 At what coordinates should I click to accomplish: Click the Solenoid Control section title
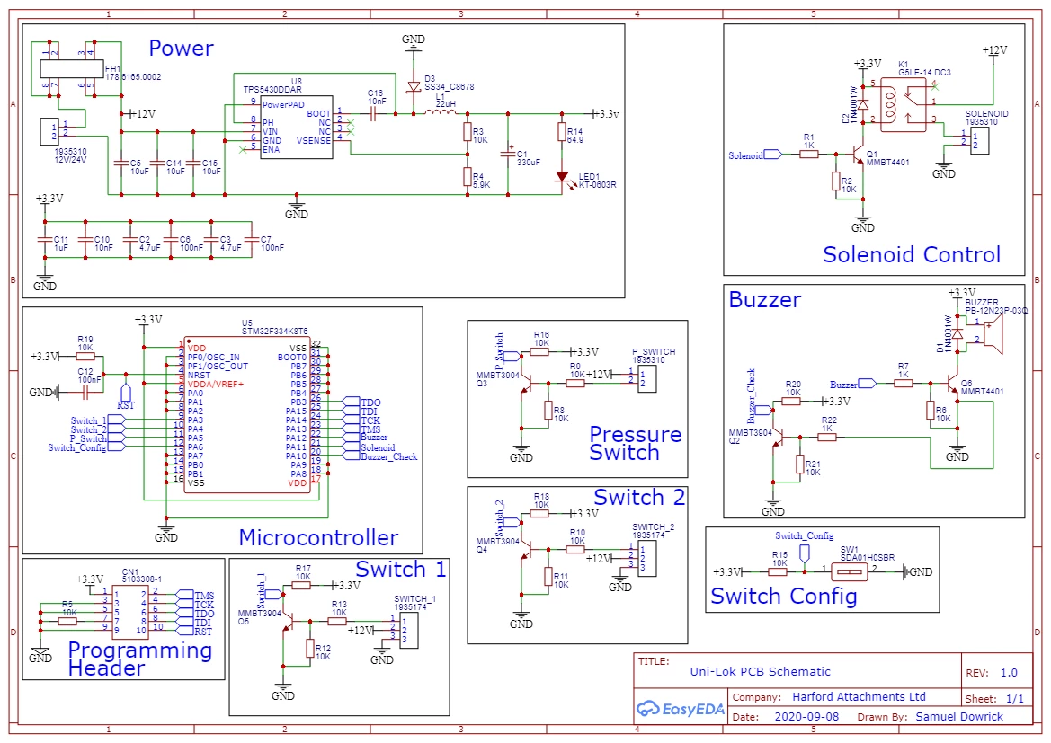pos(912,254)
